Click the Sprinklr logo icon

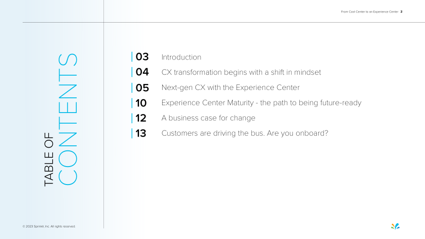pyautogui.click(x=395, y=226)
